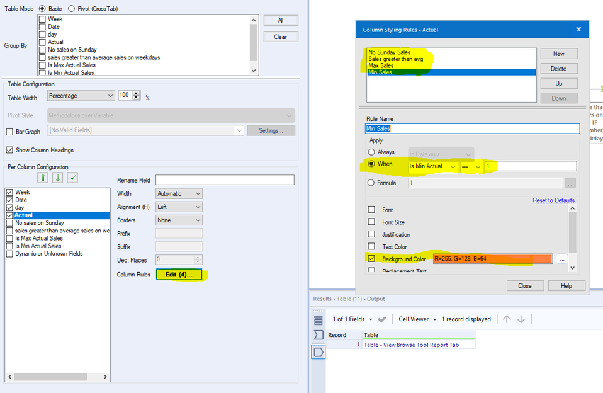Image resolution: width=603 pixels, height=393 pixels.
Task: Open Results messages view icon
Action: (x=318, y=320)
